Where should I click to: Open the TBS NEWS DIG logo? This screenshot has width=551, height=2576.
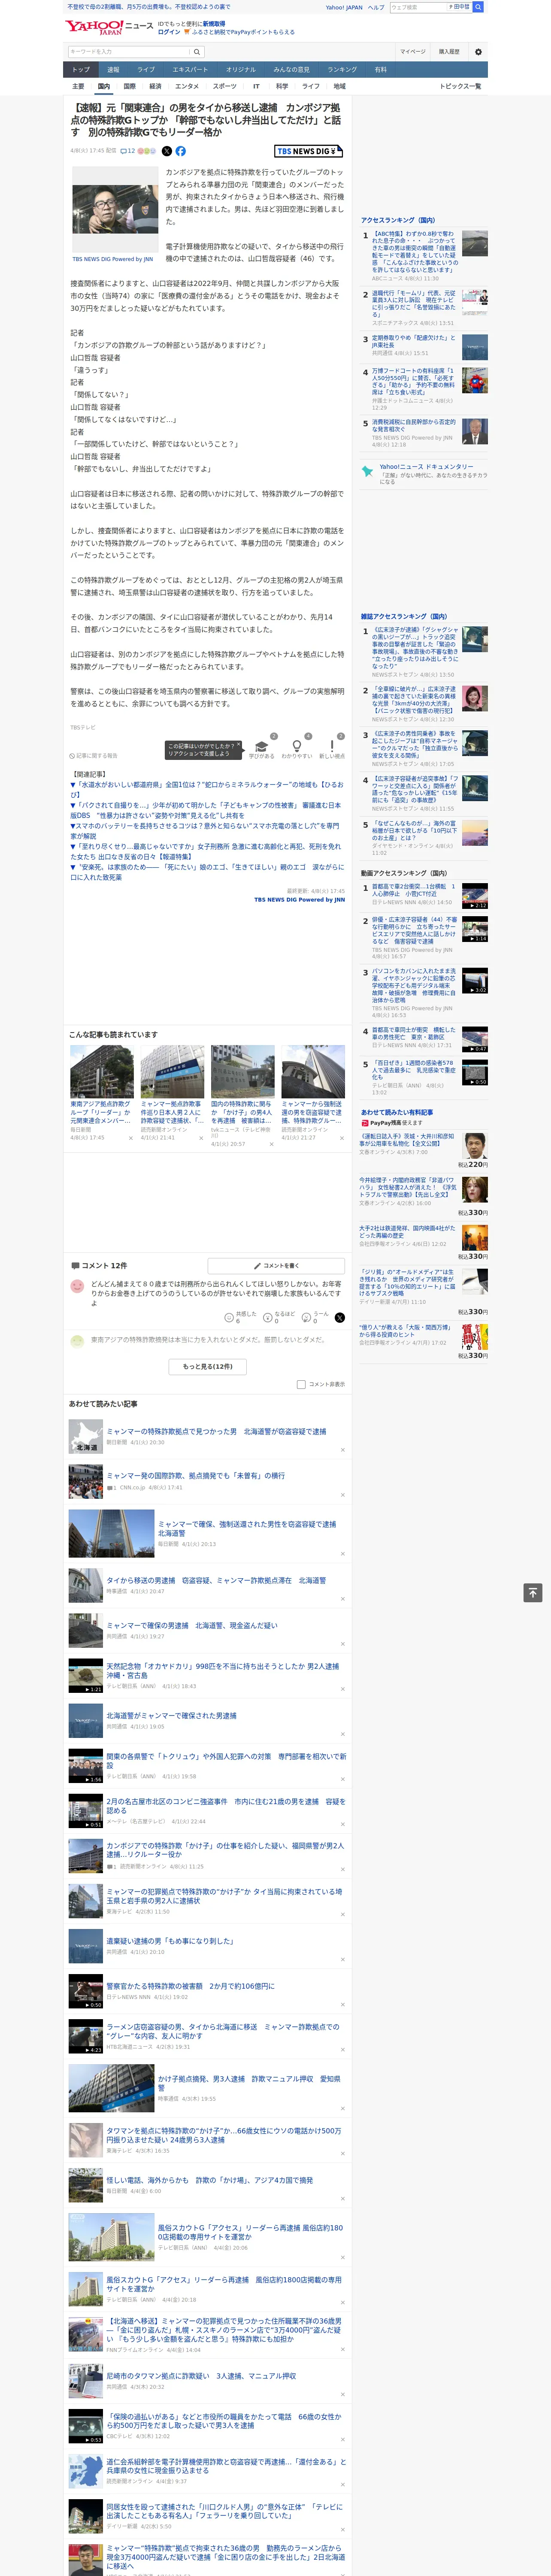[x=309, y=151]
